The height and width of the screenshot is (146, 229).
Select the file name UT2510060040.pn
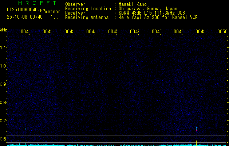(26, 10)
